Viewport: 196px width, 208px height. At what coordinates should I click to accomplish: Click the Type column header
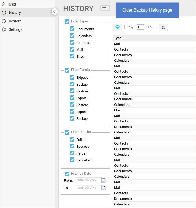pyautogui.click(x=118, y=38)
